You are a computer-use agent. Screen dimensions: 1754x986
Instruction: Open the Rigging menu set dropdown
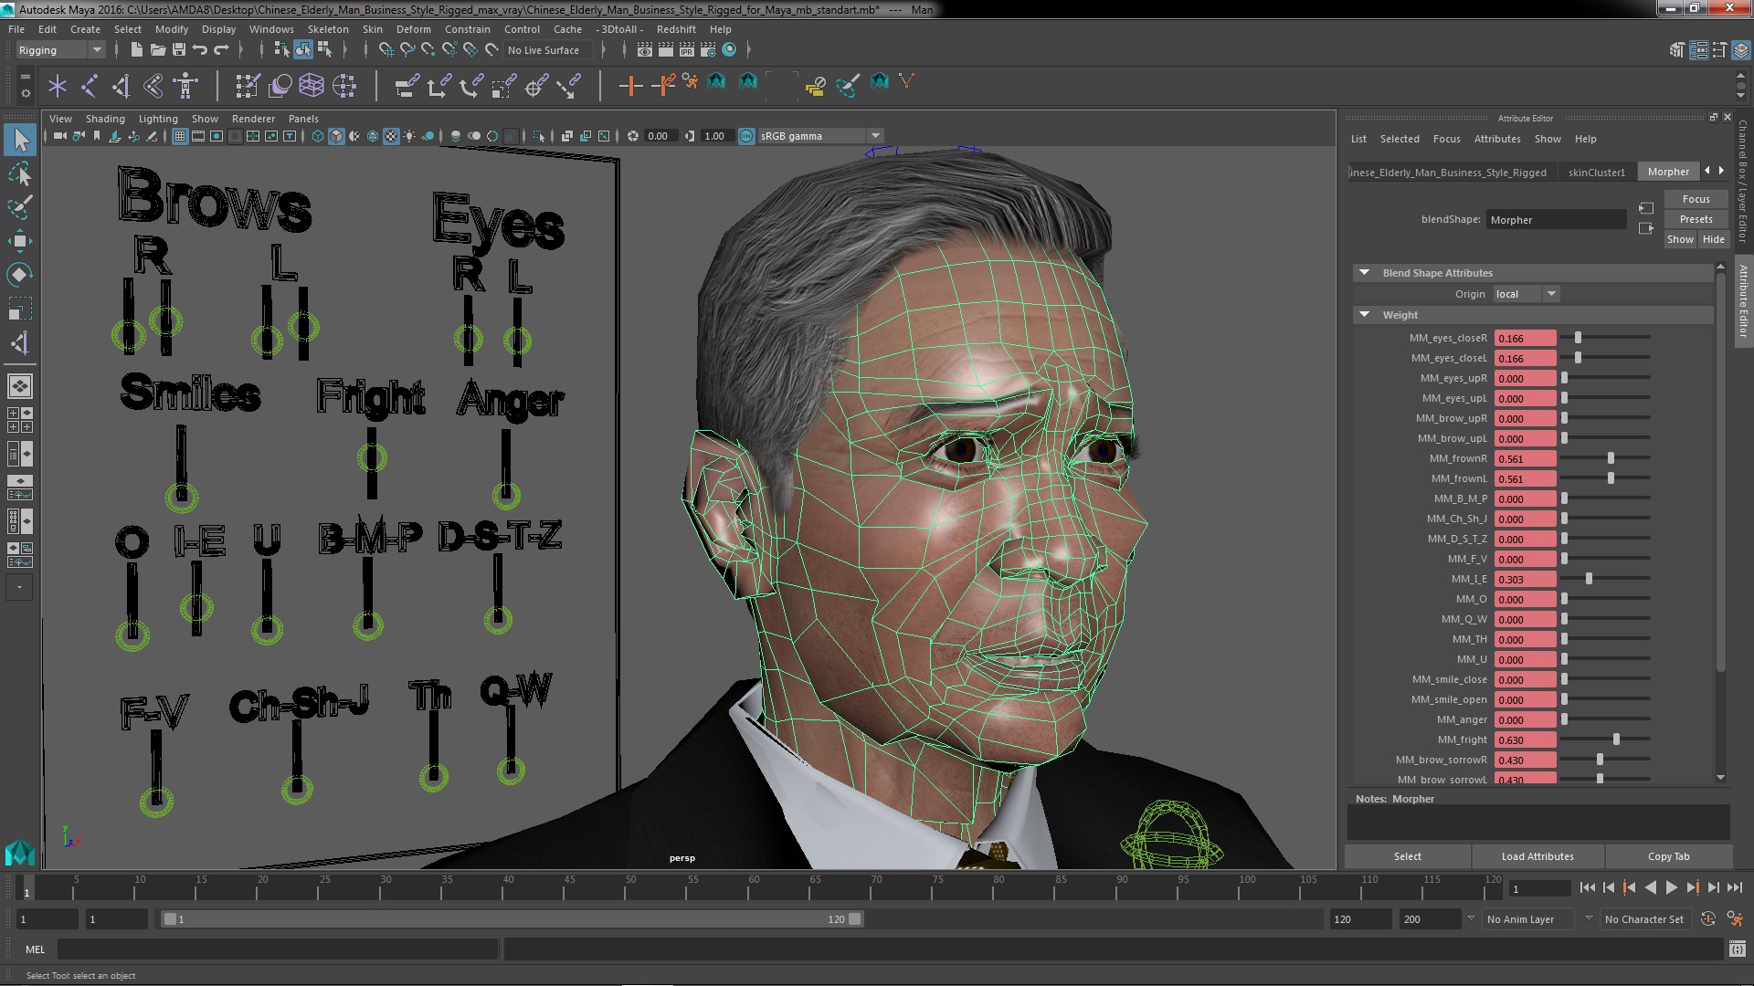point(59,50)
